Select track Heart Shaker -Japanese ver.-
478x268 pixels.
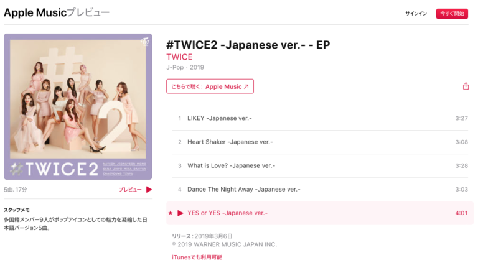[x=320, y=142]
